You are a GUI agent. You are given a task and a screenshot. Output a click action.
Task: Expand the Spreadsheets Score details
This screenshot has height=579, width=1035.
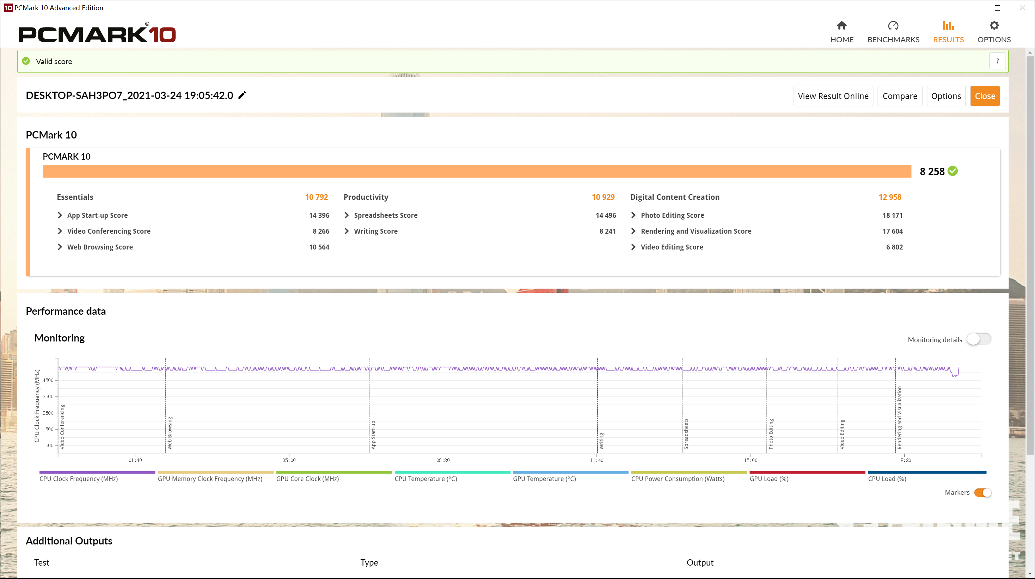[347, 215]
